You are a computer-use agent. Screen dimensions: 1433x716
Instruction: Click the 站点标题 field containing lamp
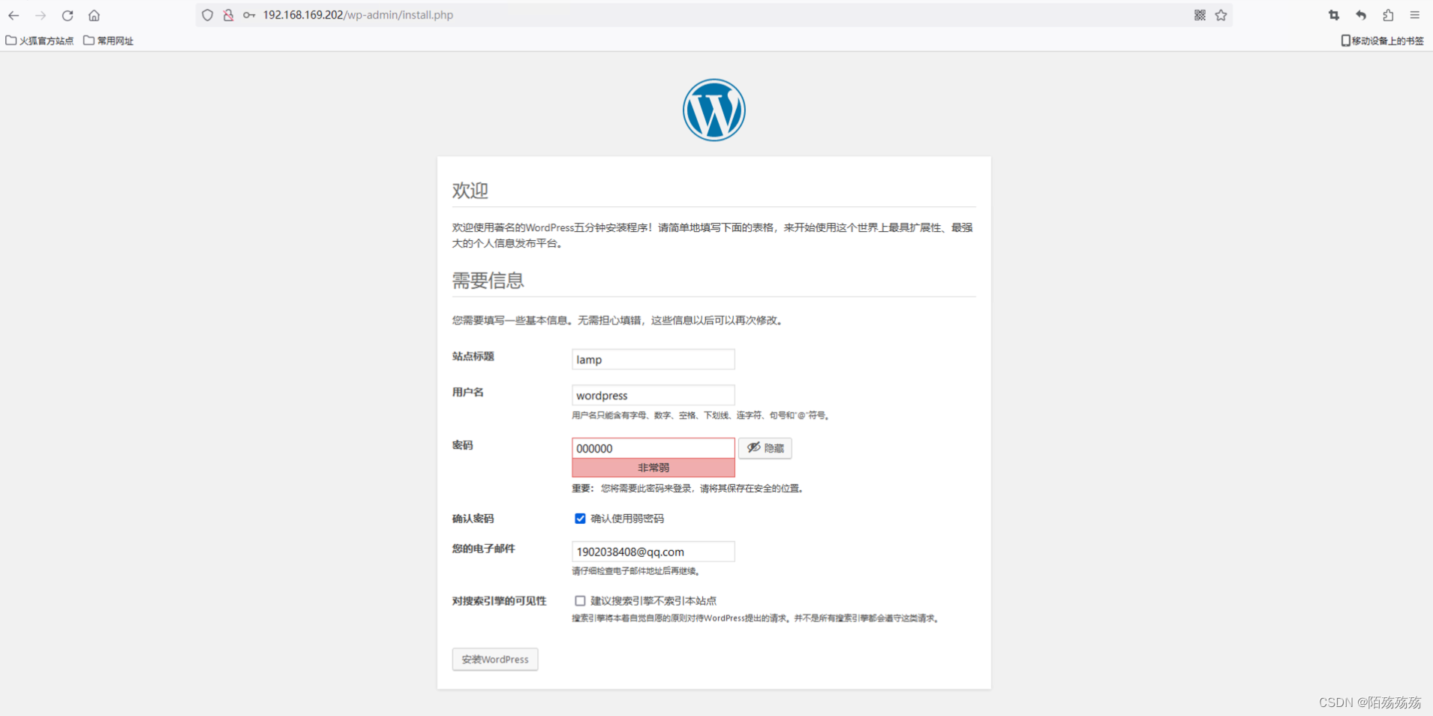click(652, 359)
